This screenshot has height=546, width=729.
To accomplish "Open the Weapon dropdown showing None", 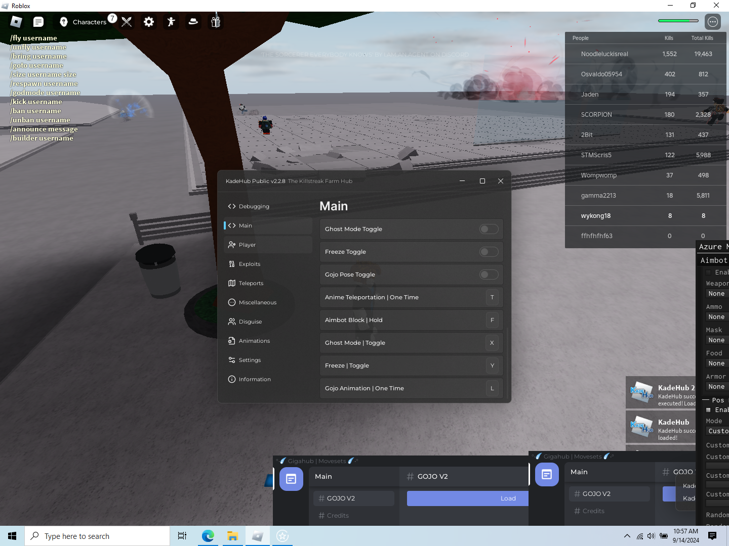I will point(717,294).
